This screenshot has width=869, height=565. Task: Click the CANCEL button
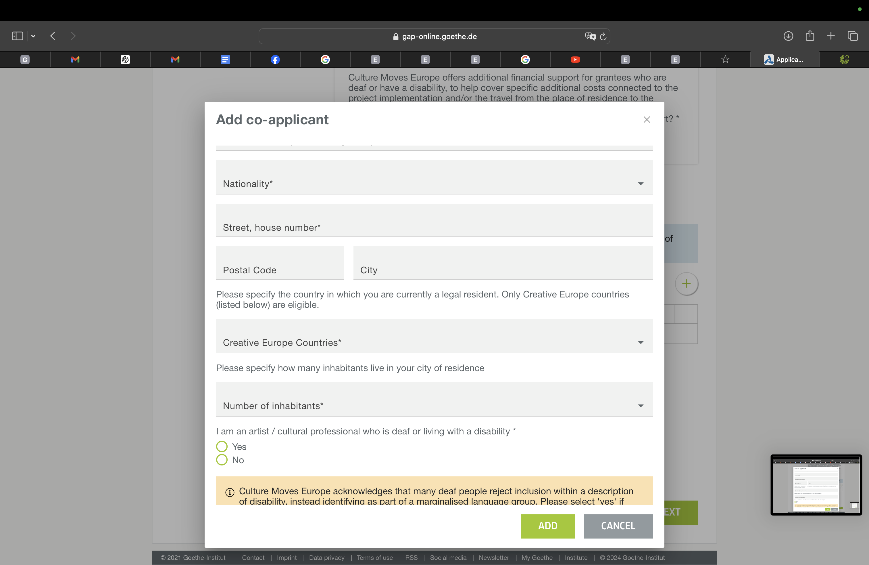coord(618,526)
